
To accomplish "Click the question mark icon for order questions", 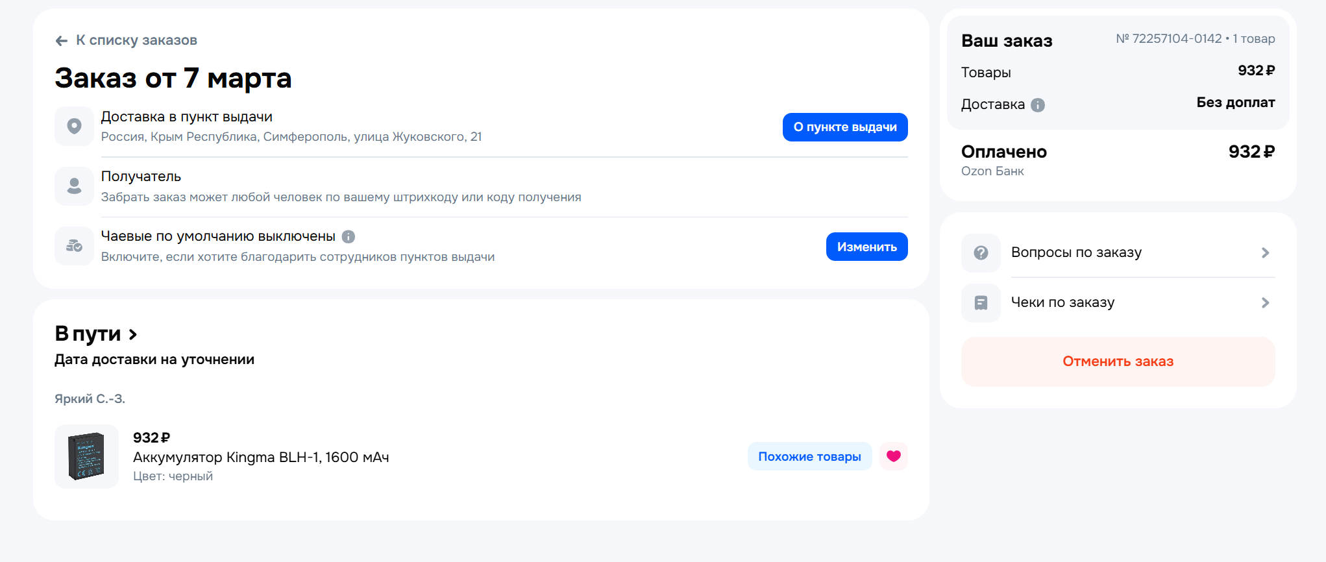I will (x=981, y=252).
